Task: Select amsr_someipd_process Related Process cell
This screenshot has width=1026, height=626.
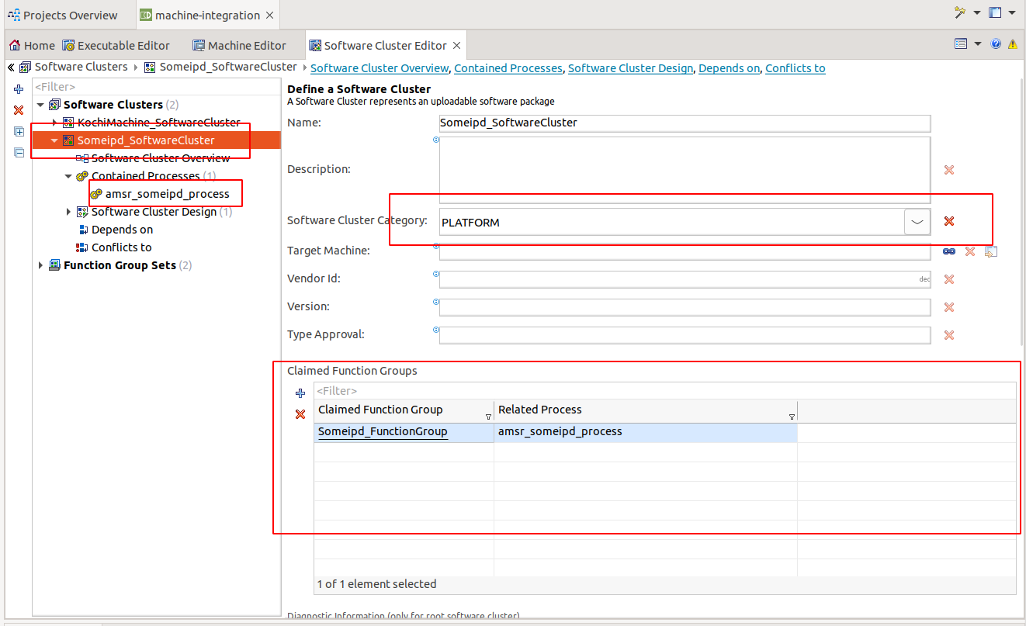Action: pyautogui.click(x=646, y=431)
